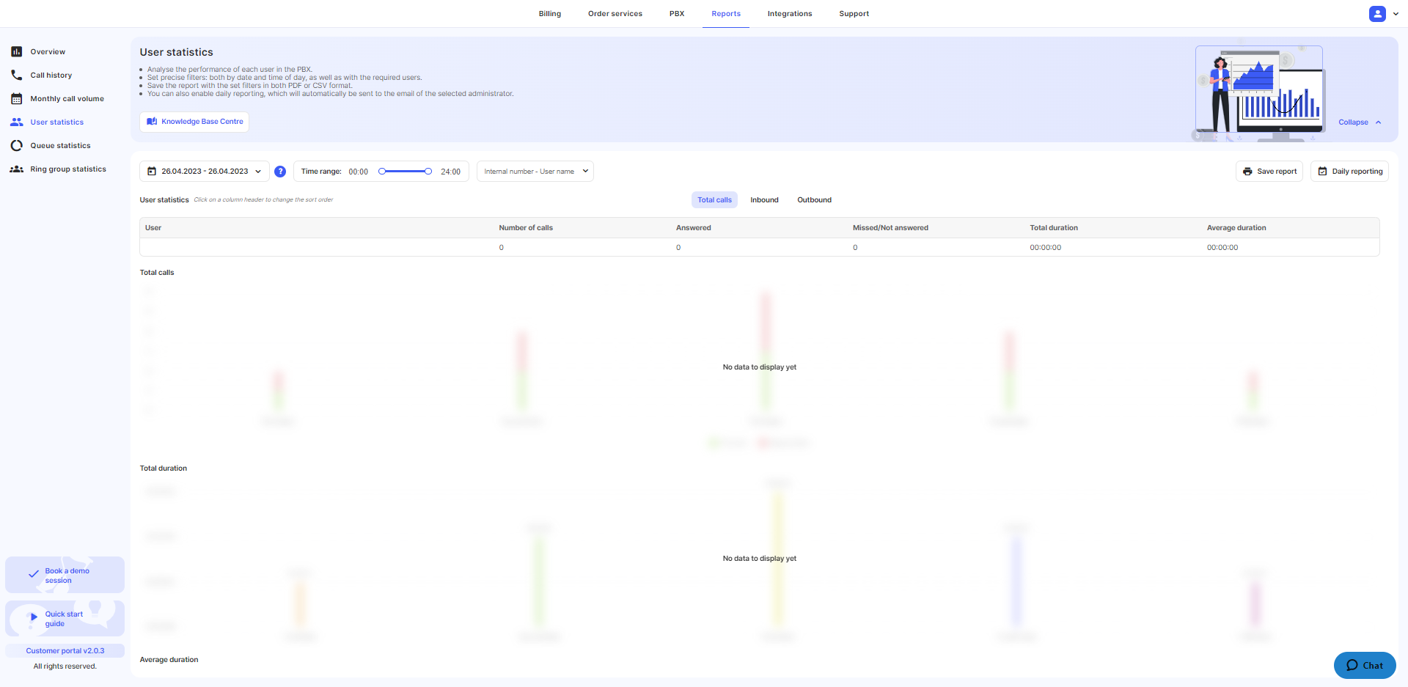Screen dimensions: 1408x687
Task: Sort by Number of calls column
Action: [526, 228]
